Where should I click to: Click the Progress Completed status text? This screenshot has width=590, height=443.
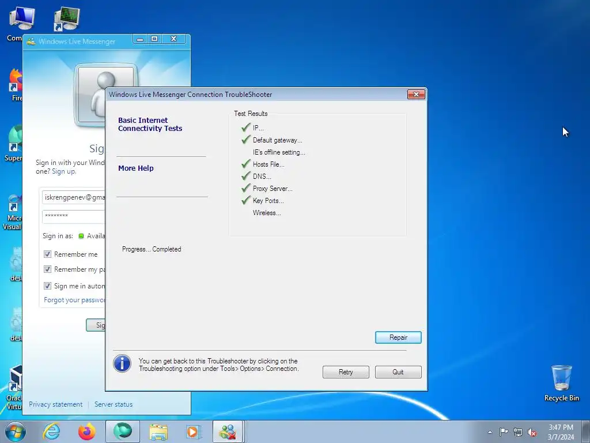click(152, 249)
